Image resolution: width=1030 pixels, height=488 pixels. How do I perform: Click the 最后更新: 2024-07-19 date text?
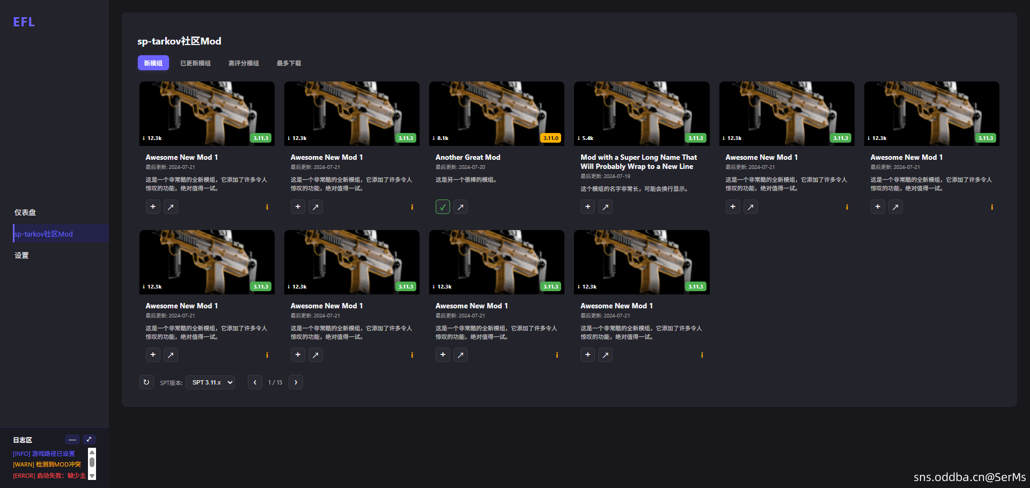coord(605,176)
